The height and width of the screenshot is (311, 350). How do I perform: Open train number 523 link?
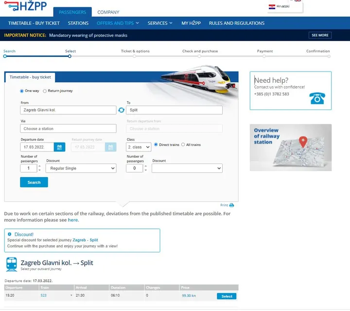[x=44, y=295]
